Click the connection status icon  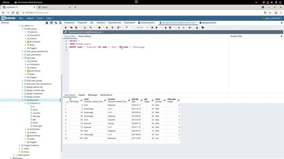click(66, 32)
